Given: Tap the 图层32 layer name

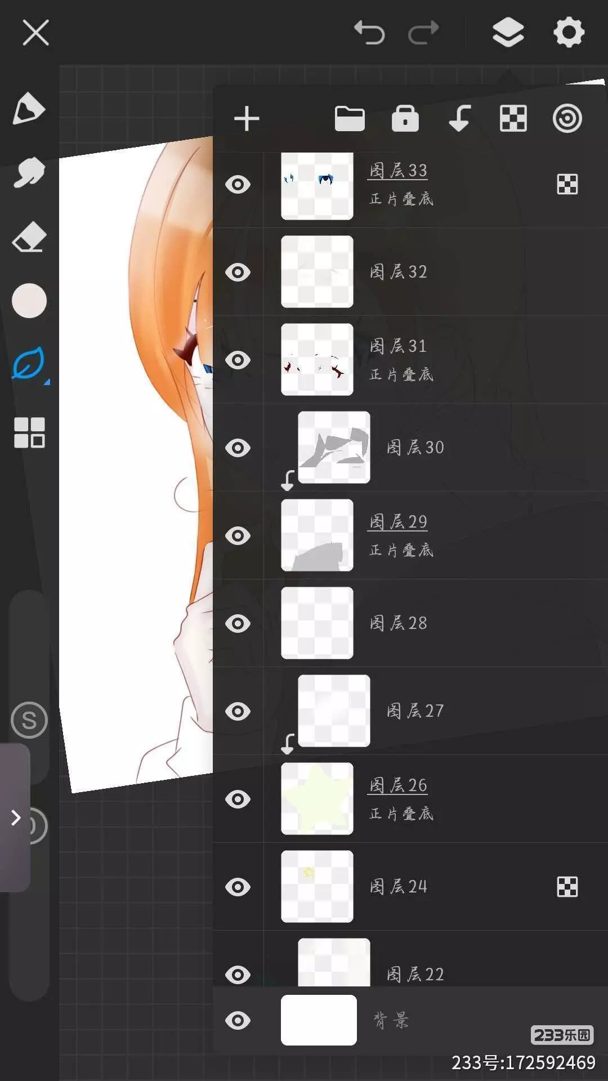Looking at the screenshot, I should point(398,272).
